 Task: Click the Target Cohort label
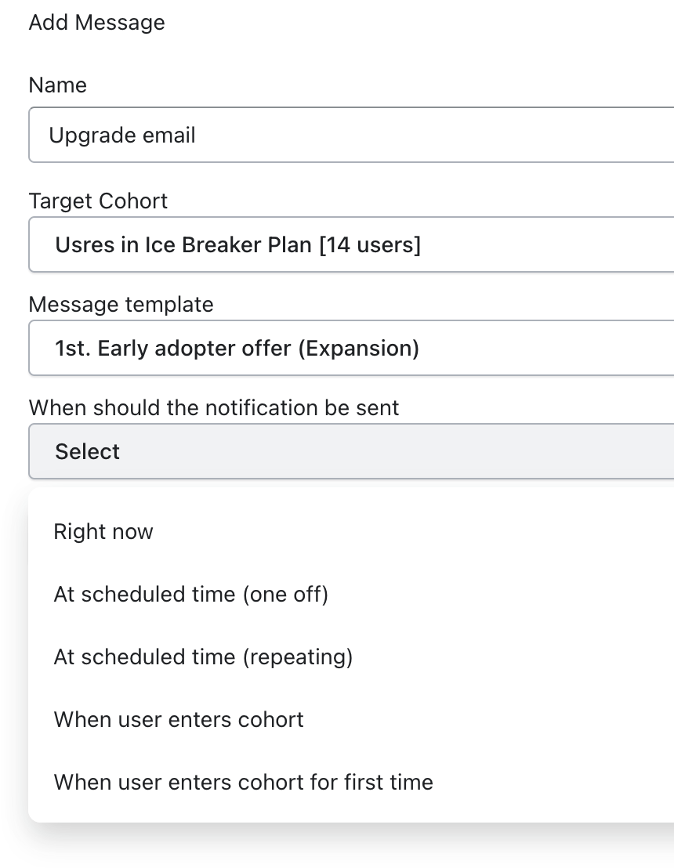point(98,201)
